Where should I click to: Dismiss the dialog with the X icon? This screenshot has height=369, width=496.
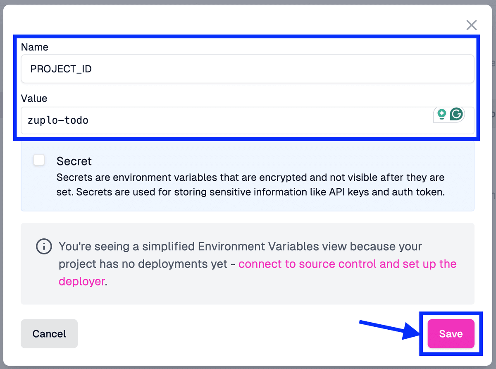point(471,25)
